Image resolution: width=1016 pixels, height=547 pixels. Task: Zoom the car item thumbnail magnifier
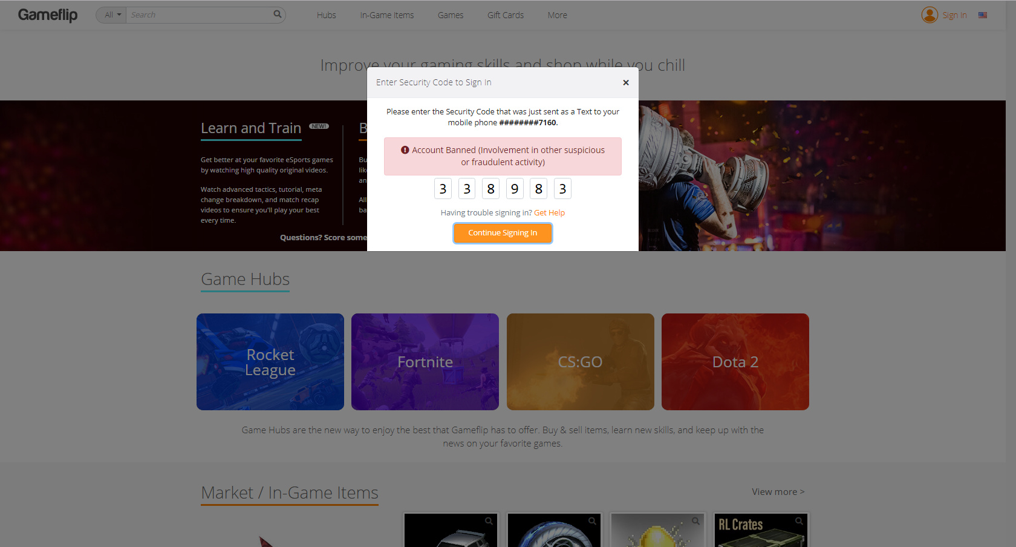[x=489, y=521]
